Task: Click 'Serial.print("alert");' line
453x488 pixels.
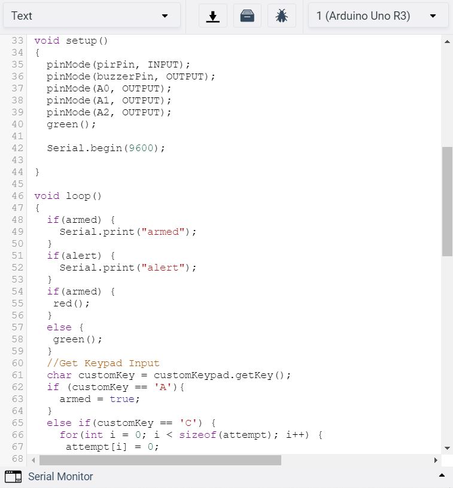Action: [128, 268]
